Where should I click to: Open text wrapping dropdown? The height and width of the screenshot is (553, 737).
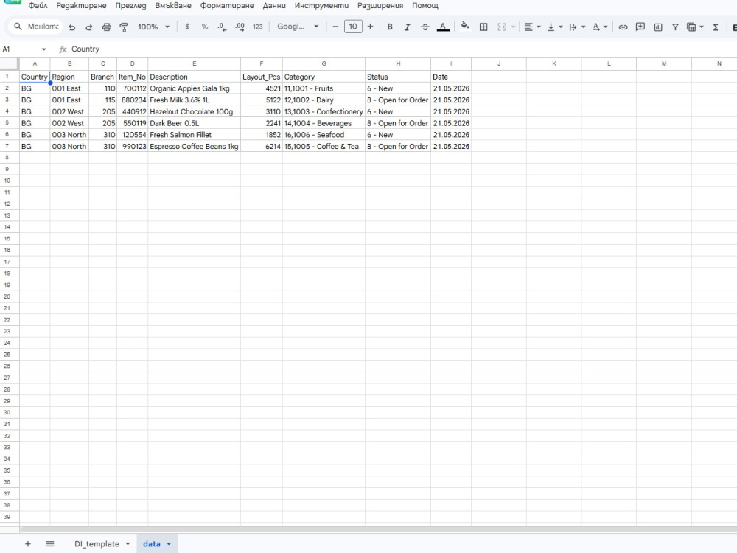[x=577, y=27]
